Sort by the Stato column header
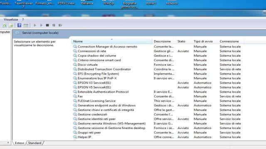 pyautogui.click(x=184, y=41)
